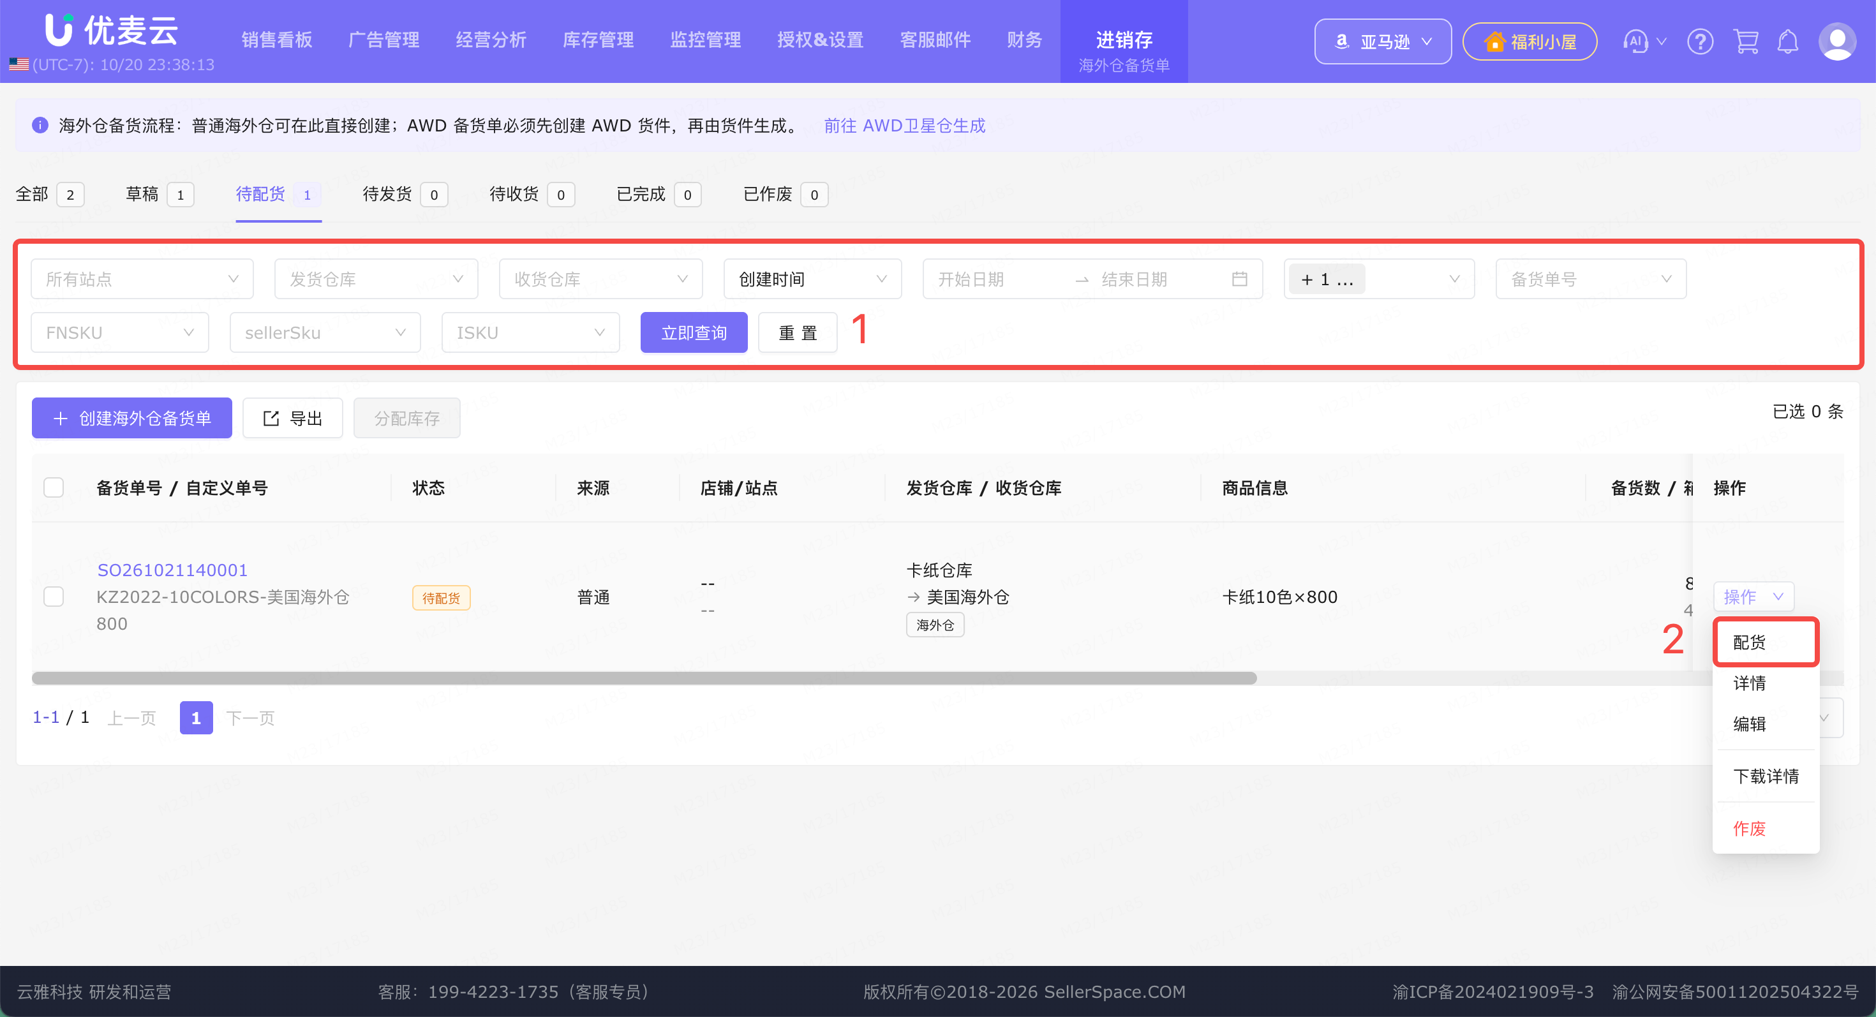The width and height of the screenshot is (1876, 1017).
Task: Select 下载详情 in the action menu
Action: 1766,776
